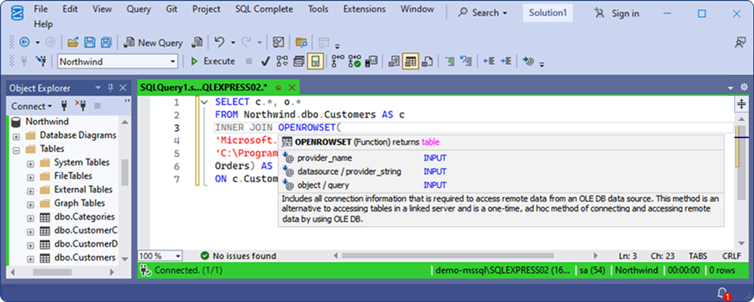Open the File menu
Image resolution: width=754 pixels, height=302 pixels.
pos(41,9)
